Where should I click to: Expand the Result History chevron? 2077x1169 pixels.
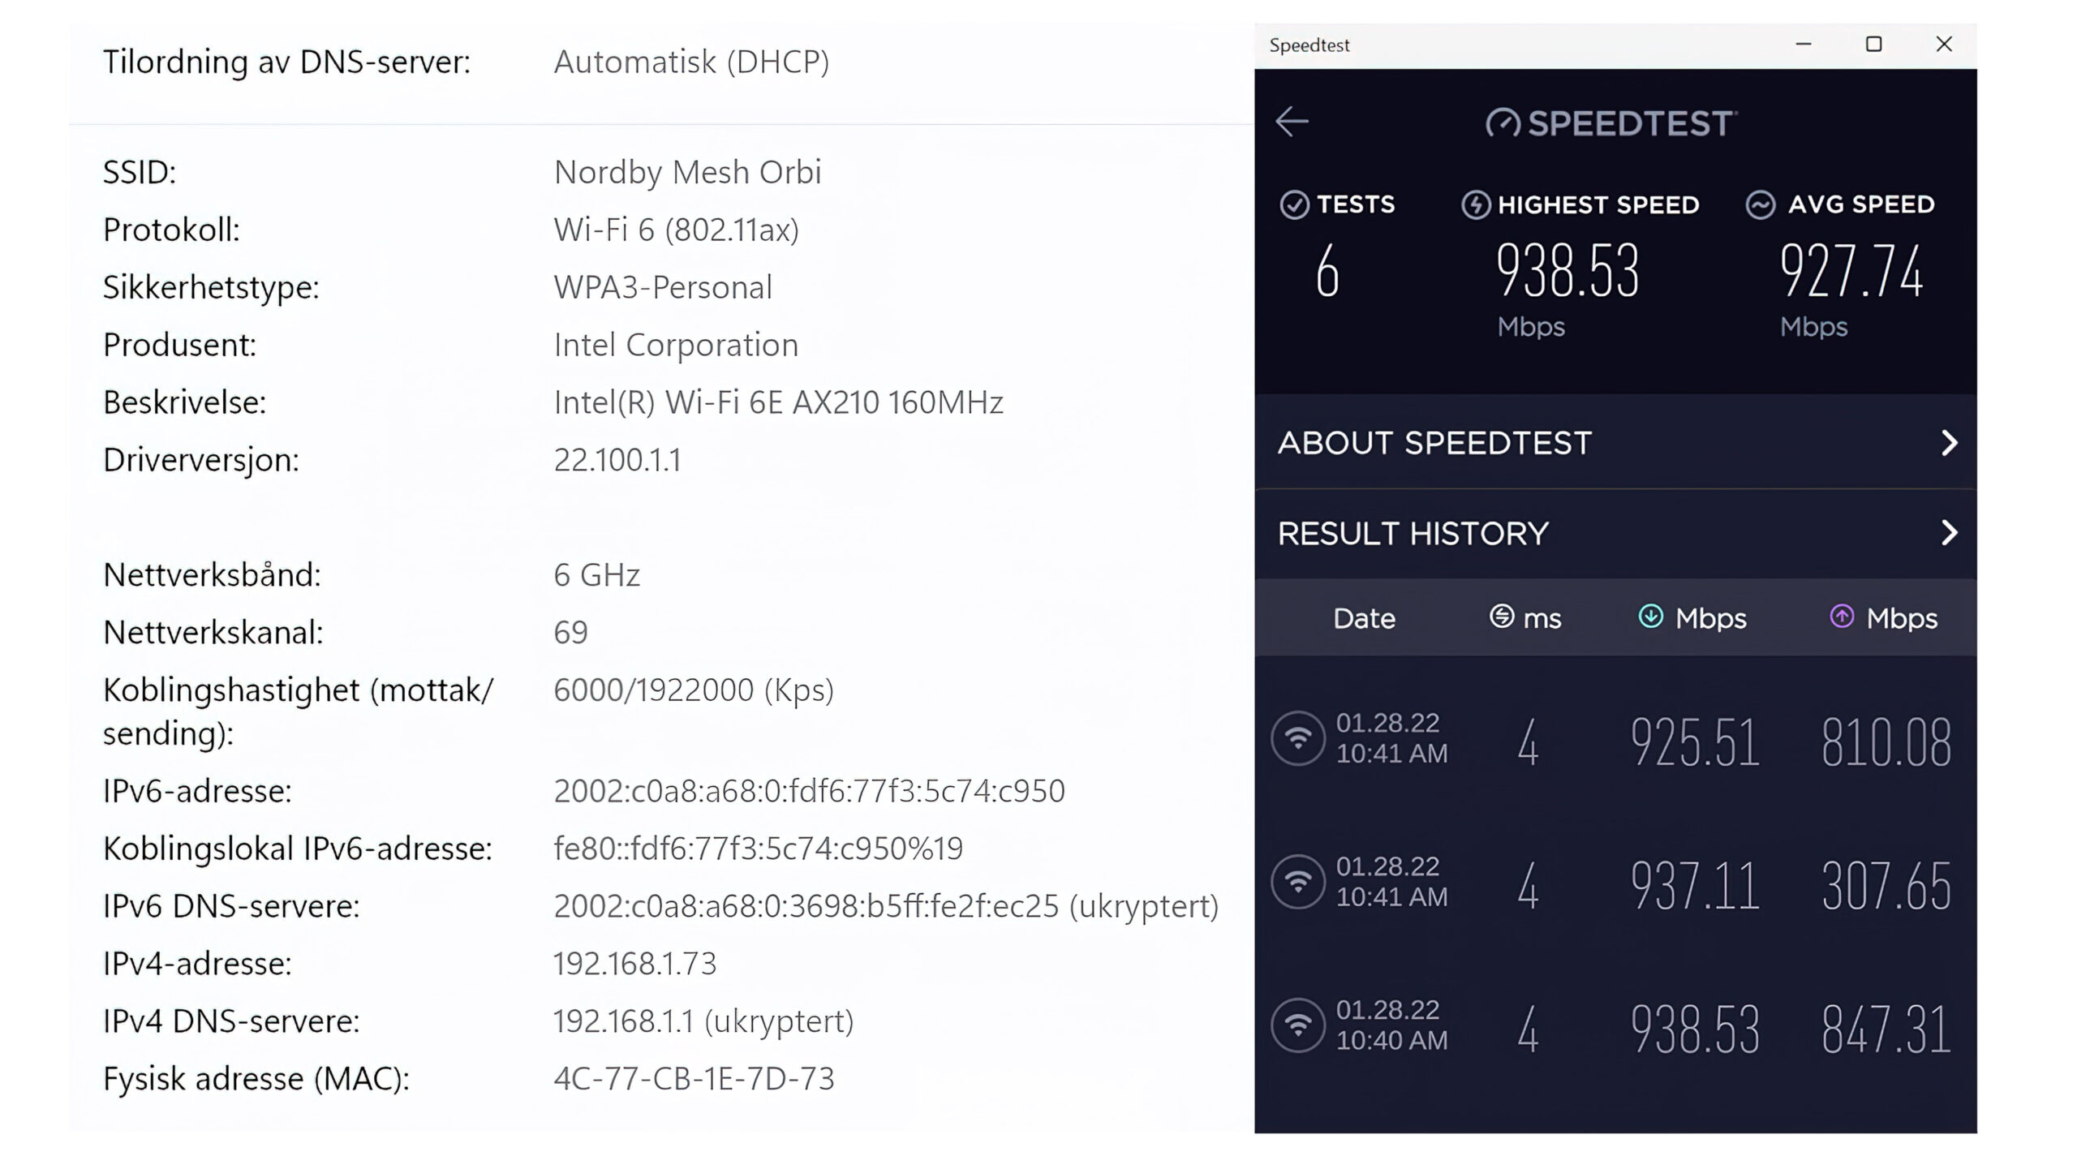(1949, 533)
